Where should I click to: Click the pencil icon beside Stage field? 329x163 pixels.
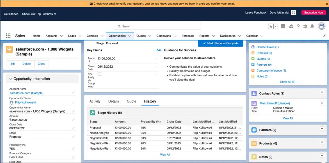(x=73, y=136)
